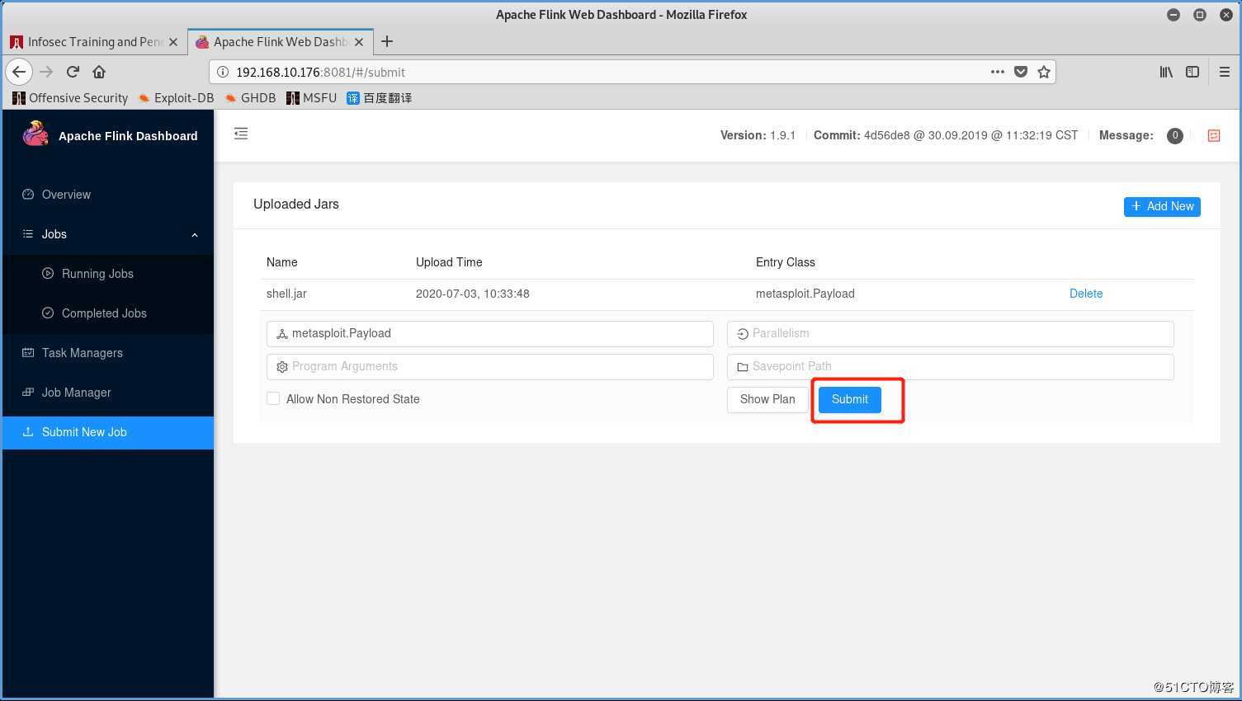
Task: Click the Apache Flink squirrel logo
Action: point(35,134)
